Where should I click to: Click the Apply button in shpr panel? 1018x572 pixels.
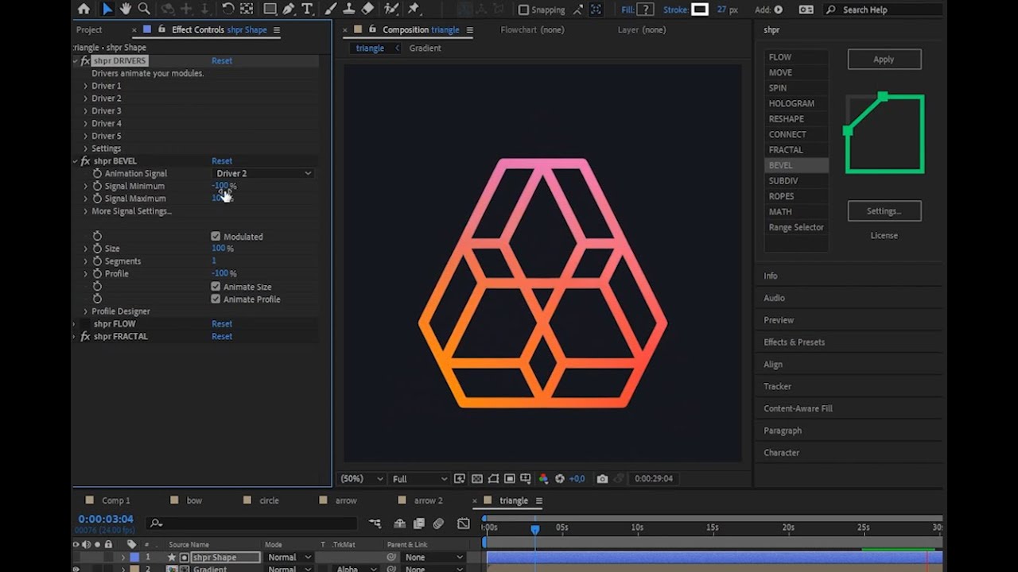[x=884, y=60]
